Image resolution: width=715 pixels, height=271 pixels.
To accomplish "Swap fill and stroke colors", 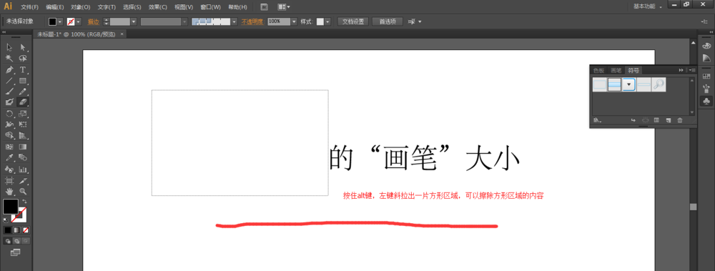I will click(24, 201).
